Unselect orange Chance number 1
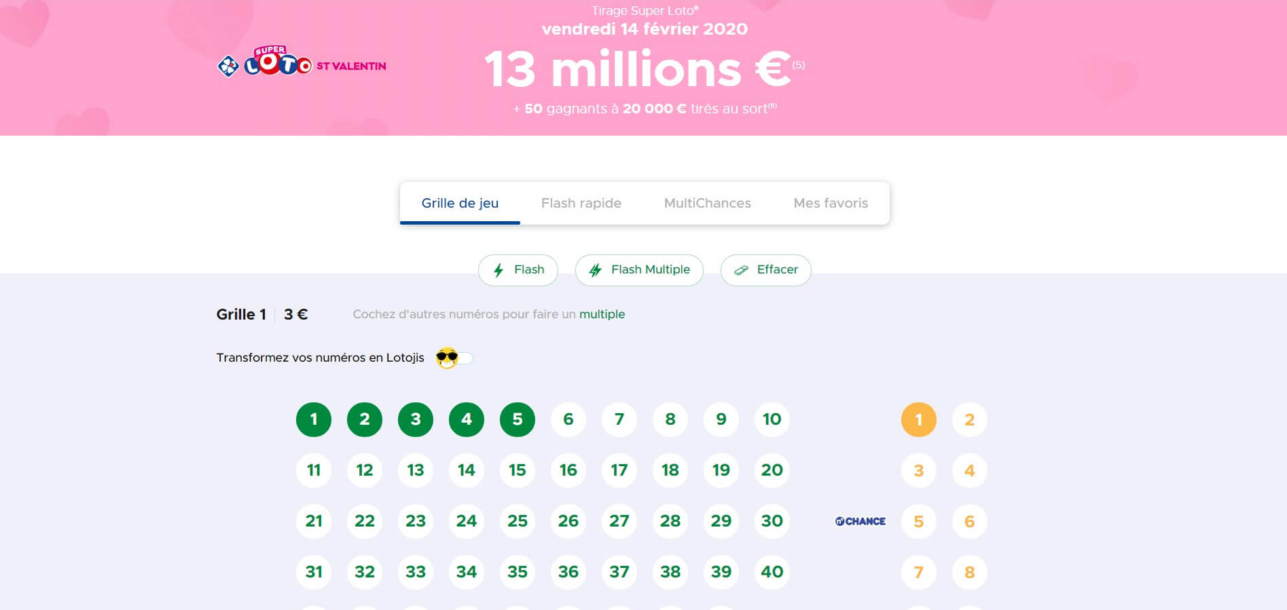1287x610 pixels. coord(919,419)
